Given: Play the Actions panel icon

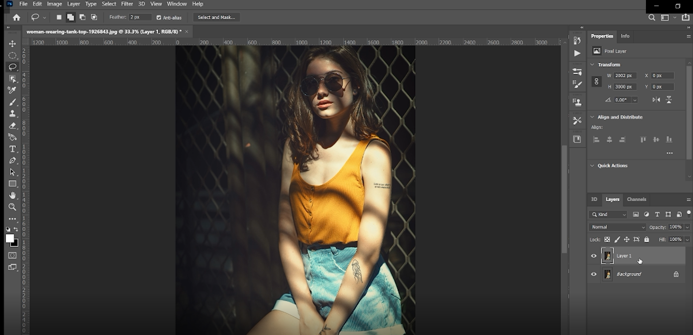Looking at the screenshot, I should click(x=577, y=53).
